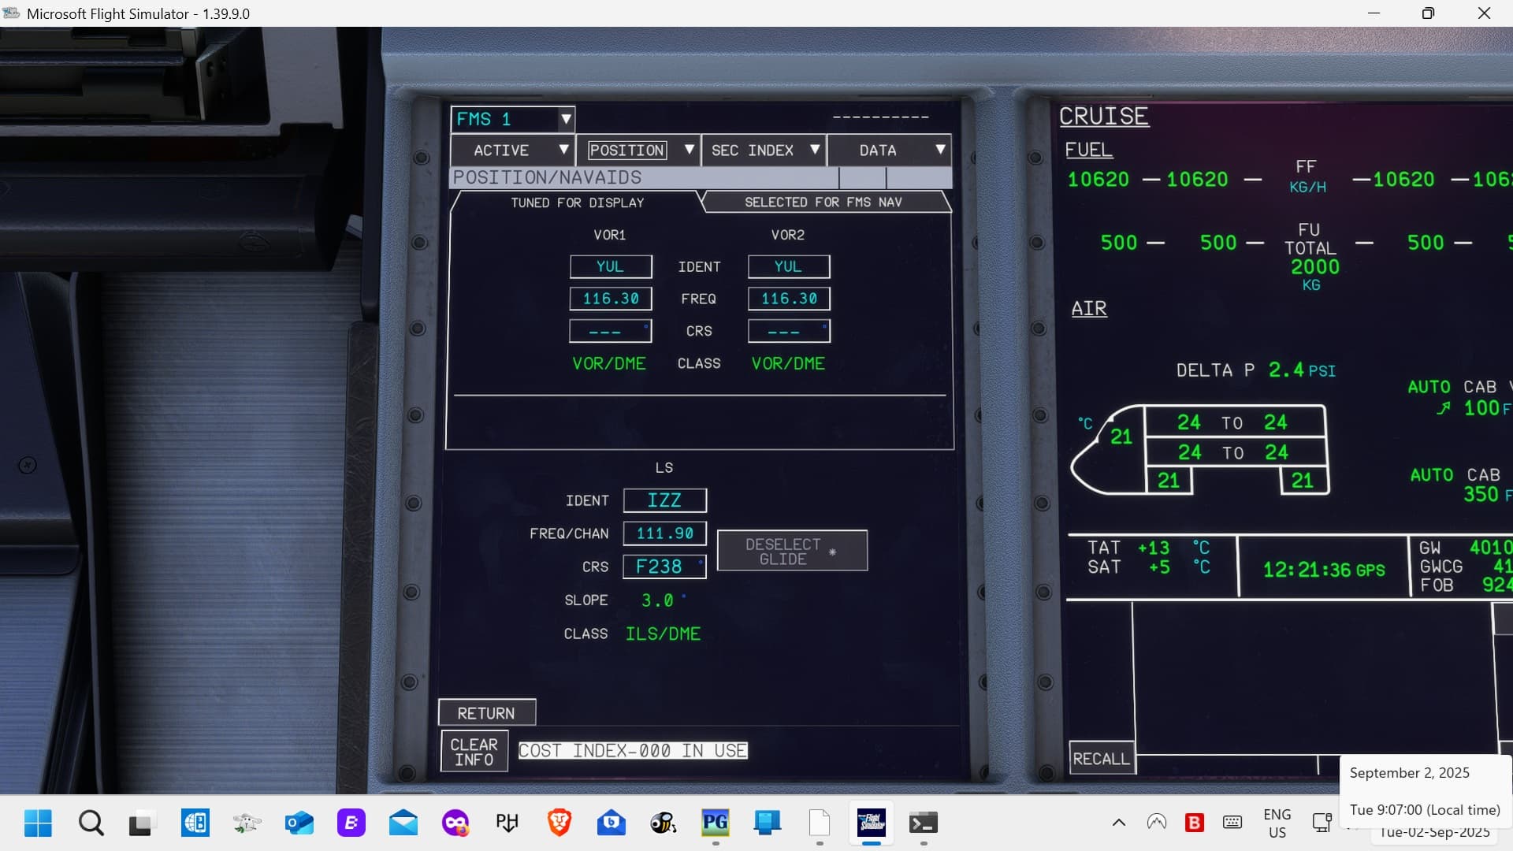Viewport: 1513px width, 851px height.
Task: Select the TUNED FOR DISPLAY tab
Action: pos(577,203)
